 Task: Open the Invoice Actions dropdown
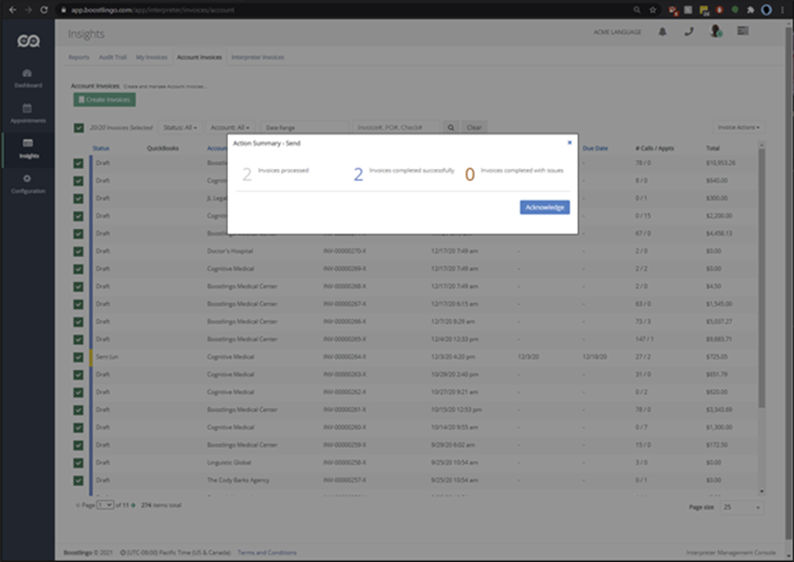(x=738, y=127)
